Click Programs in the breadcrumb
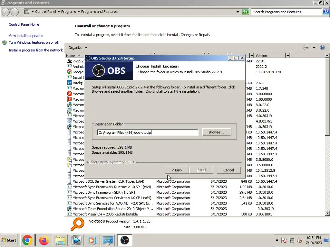This screenshot has width=330, height=247. pos(68,12)
